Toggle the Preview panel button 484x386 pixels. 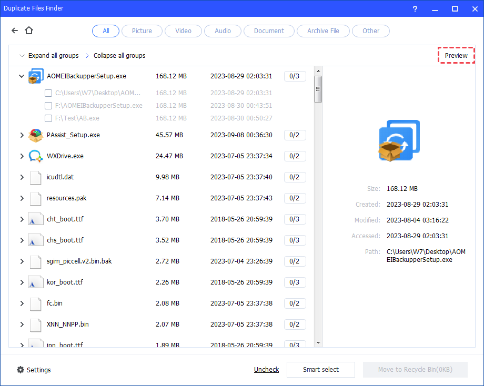click(x=456, y=56)
